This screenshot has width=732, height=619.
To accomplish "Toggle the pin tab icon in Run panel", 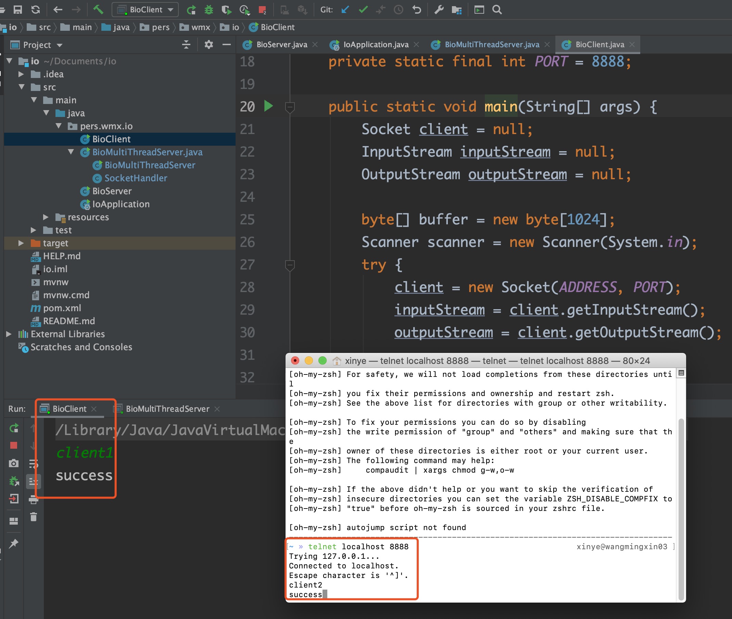I will pos(14,543).
